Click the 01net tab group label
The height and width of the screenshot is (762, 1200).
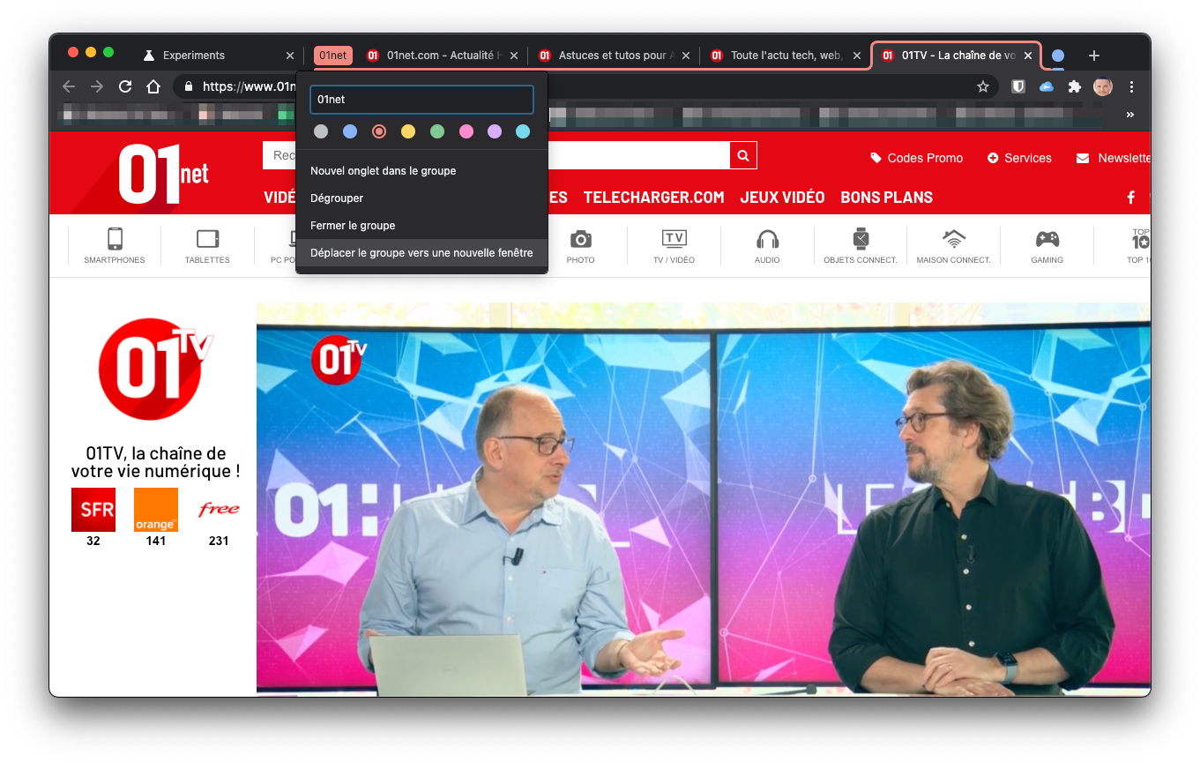pos(332,56)
